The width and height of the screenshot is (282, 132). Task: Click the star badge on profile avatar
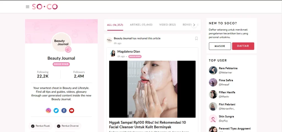(x=68, y=49)
